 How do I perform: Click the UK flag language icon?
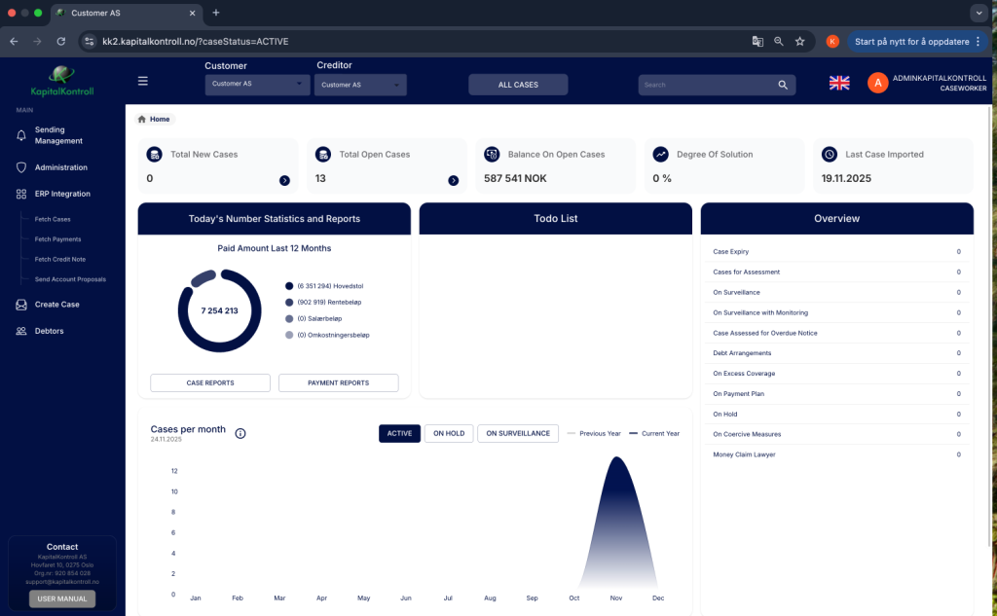839,84
